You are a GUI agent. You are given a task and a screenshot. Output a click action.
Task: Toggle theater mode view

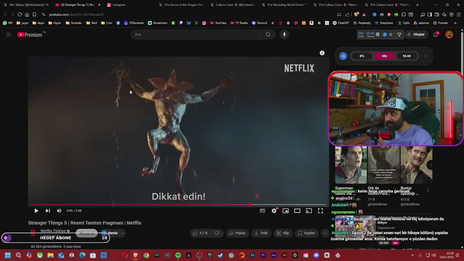tap(297, 211)
